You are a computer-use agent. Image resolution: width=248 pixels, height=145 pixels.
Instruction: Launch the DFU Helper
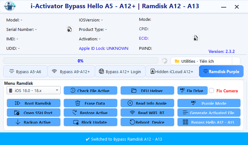[147, 90]
